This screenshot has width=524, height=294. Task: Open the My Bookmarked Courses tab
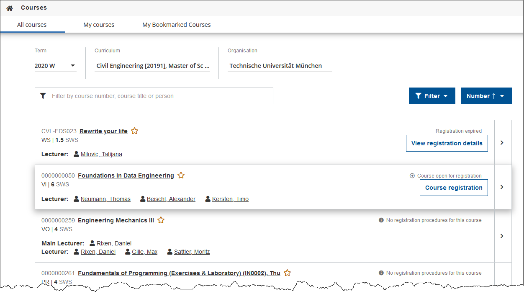pyautogui.click(x=176, y=25)
